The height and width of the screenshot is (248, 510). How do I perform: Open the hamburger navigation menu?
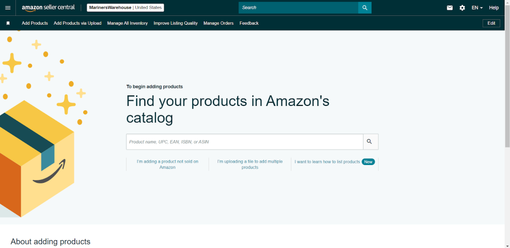[8, 8]
